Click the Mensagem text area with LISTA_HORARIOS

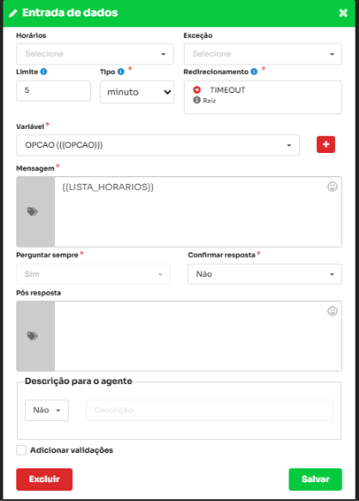click(198, 211)
